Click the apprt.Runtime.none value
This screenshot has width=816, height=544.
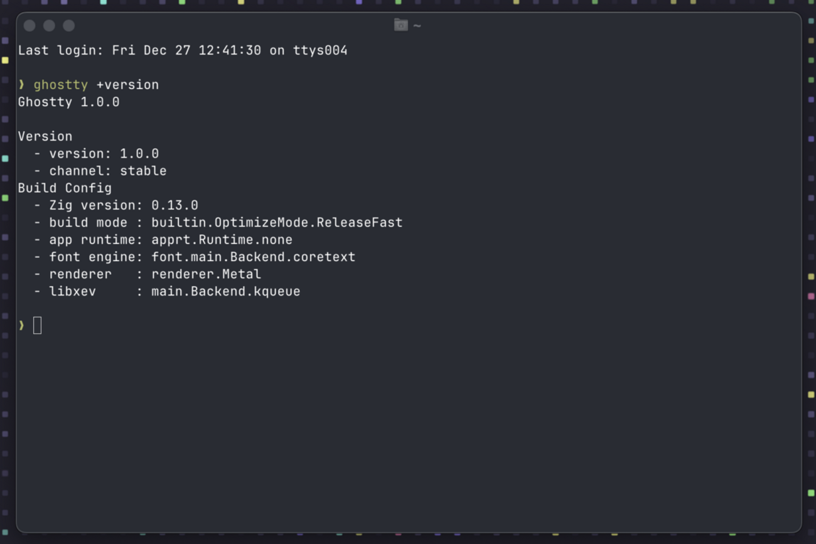[x=222, y=240]
